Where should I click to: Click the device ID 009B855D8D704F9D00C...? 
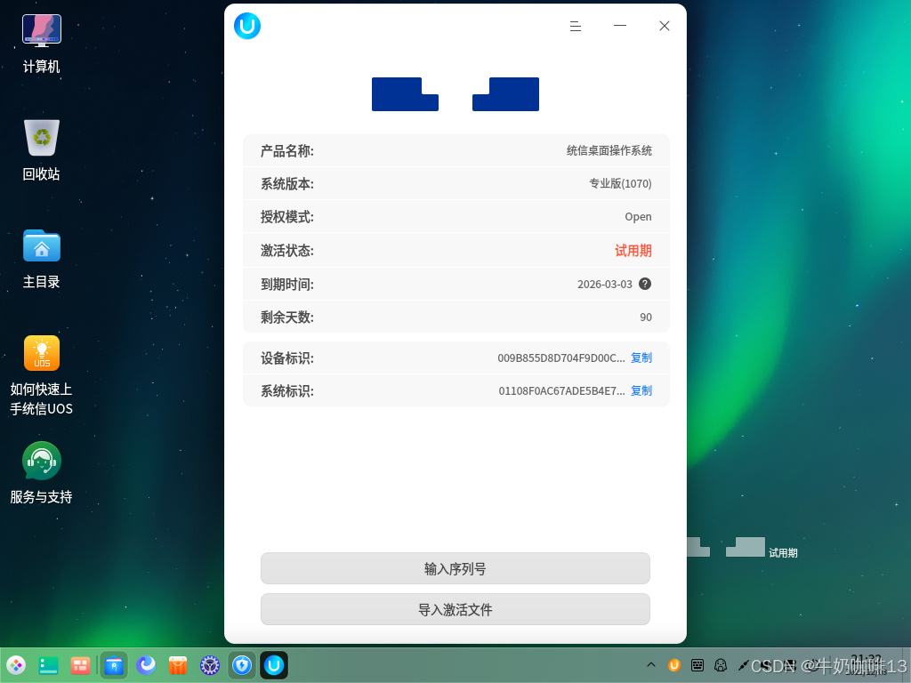tap(561, 358)
